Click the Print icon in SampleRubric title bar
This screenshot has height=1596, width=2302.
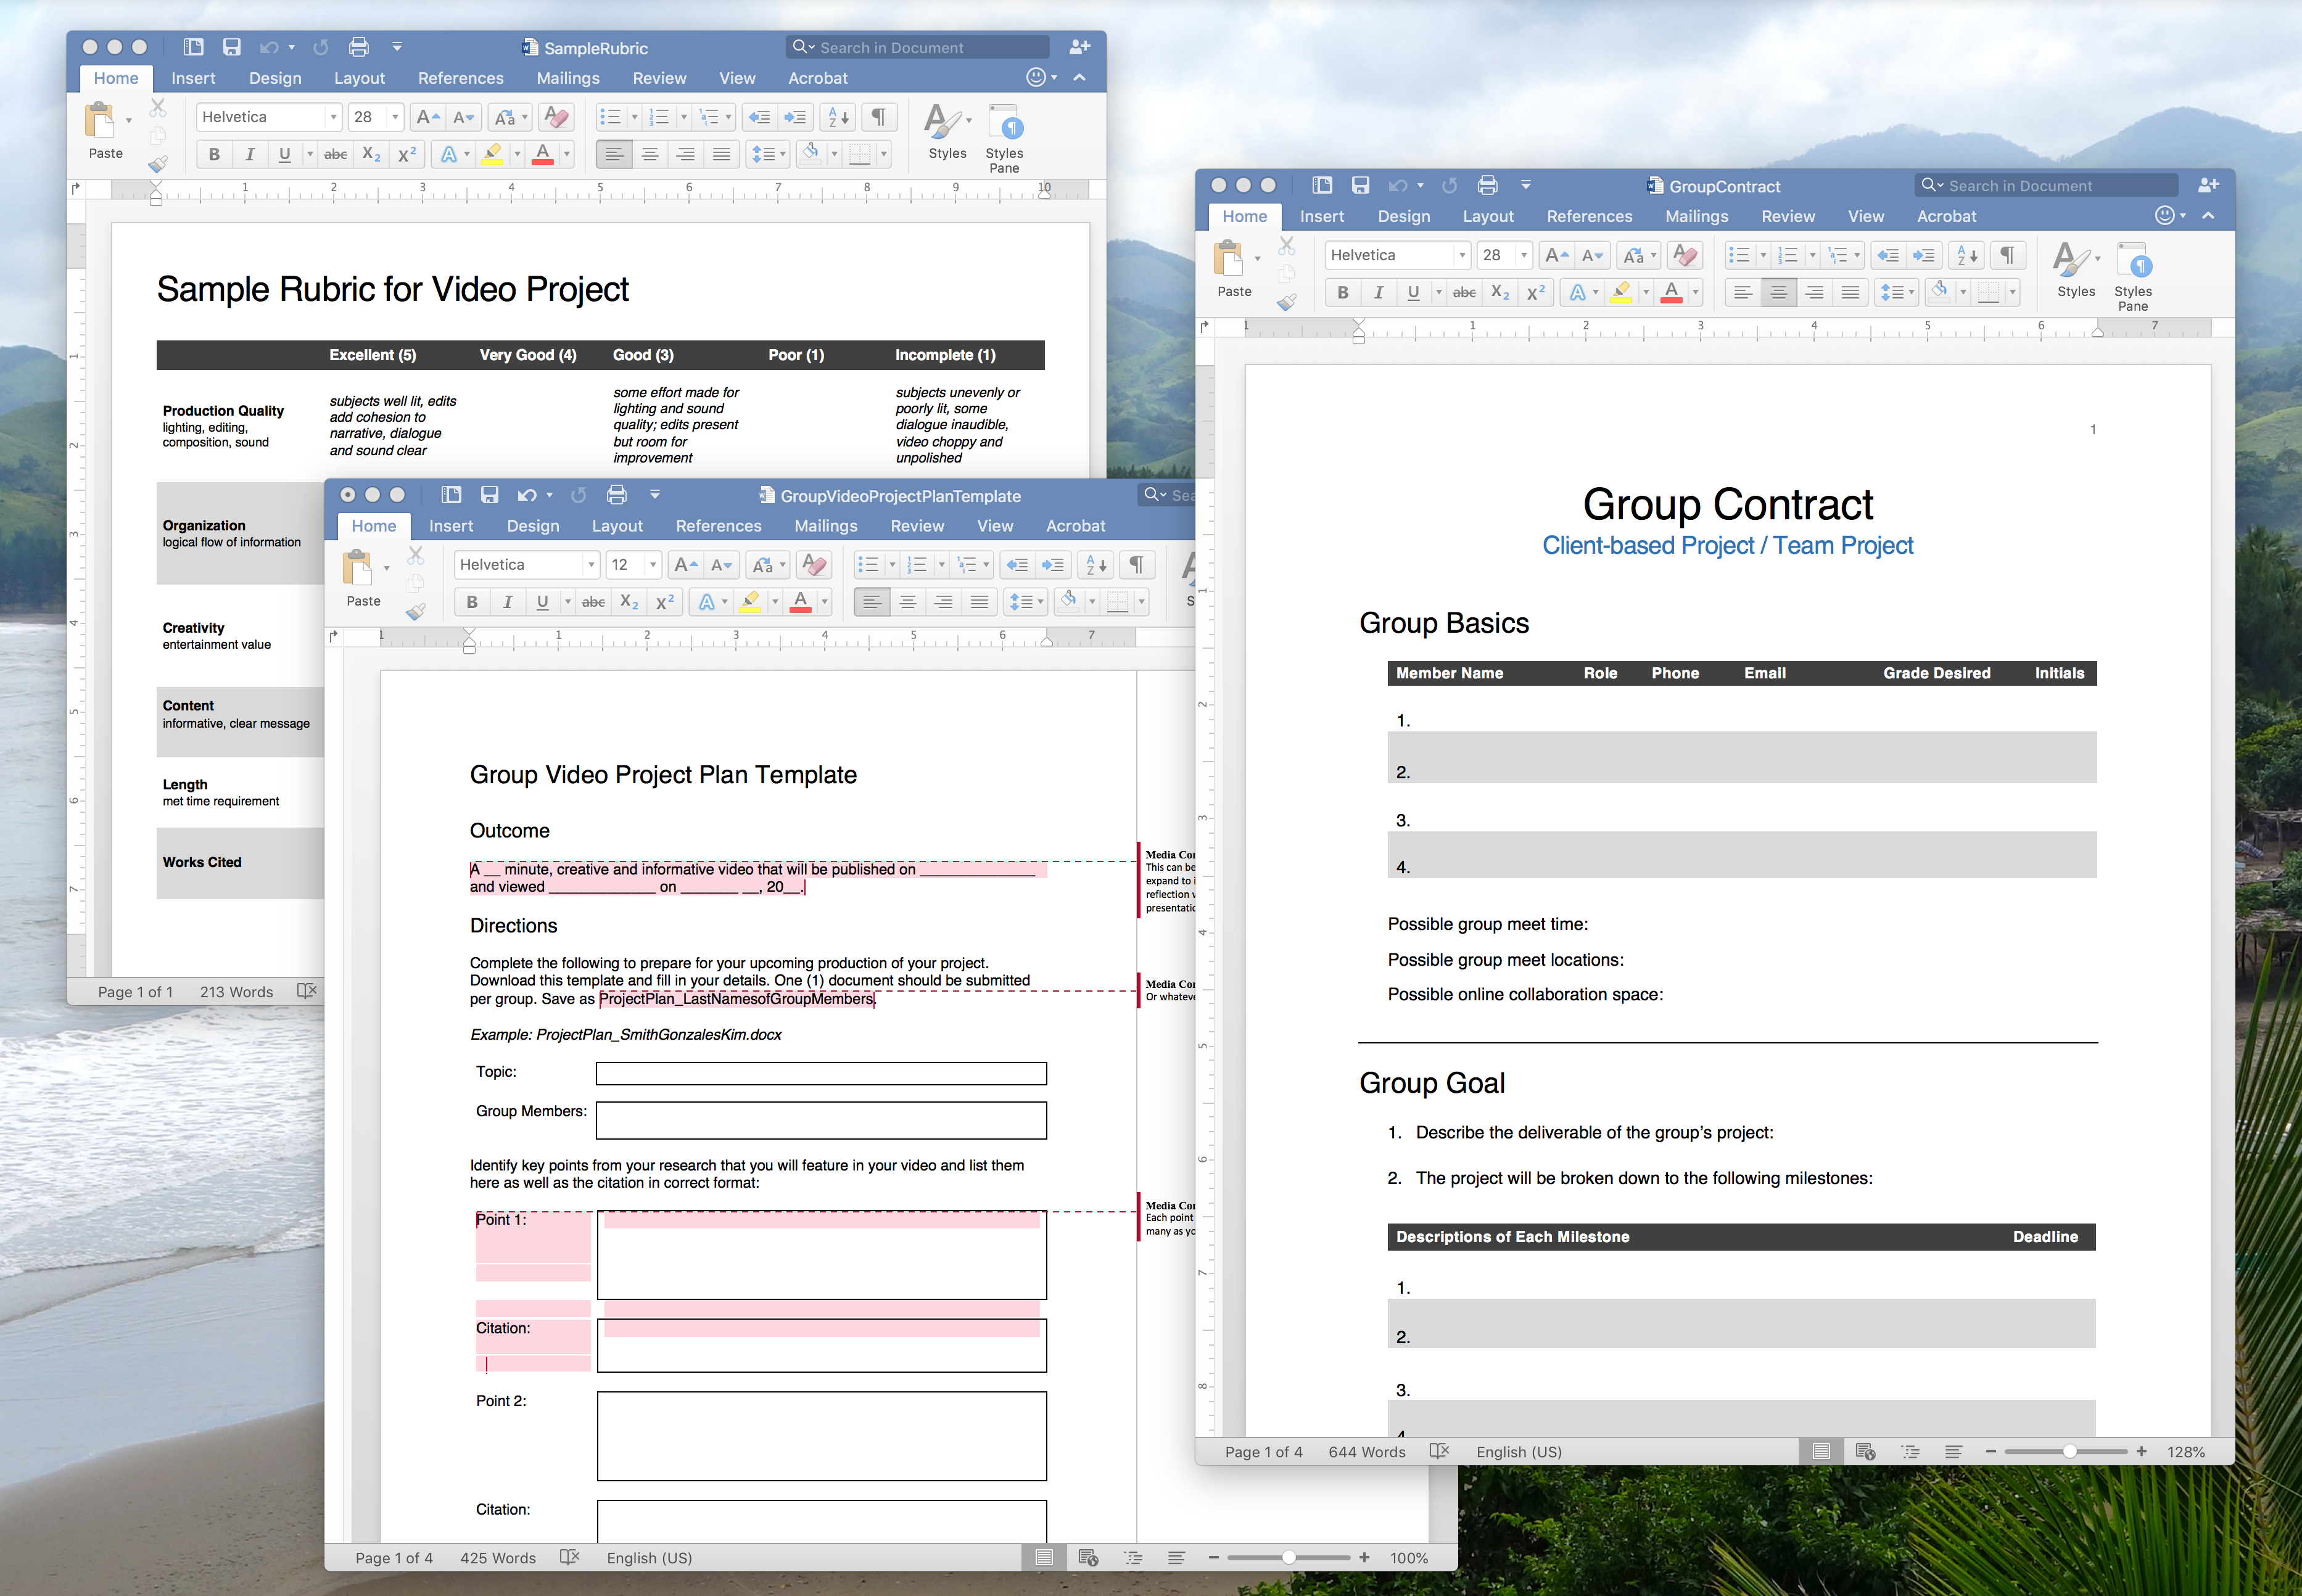(x=359, y=47)
